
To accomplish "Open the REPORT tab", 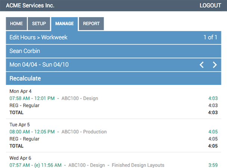I will pyautogui.click(x=91, y=24).
